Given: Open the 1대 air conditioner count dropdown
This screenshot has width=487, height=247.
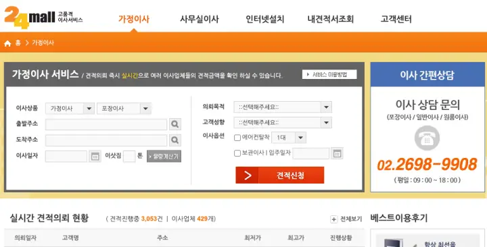Looking at the screenshot, I should pyautogui.click(x=289, y=138).
